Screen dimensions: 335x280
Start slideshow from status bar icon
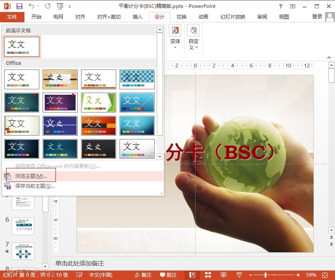coord(239,275)
